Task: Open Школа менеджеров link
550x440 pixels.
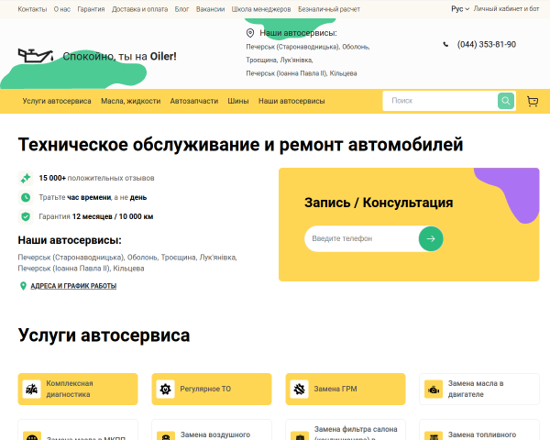Action: tap(261, 9)
